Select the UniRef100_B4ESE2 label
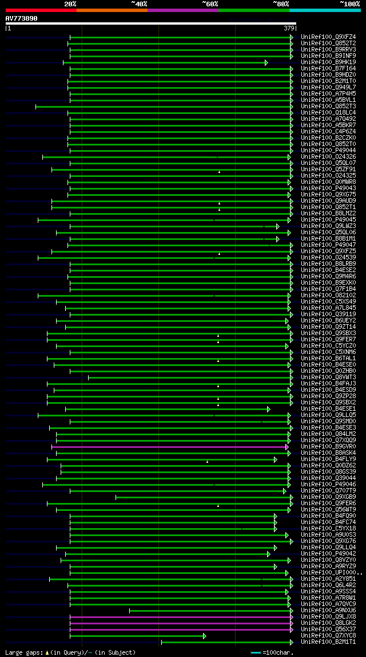 (328, 270)
